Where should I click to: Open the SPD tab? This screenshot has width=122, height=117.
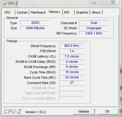tap(68, 12)
